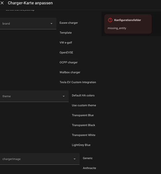Select OpenEVSE brand option
This screenshot has width=161, height=174.
pos(66,53)
